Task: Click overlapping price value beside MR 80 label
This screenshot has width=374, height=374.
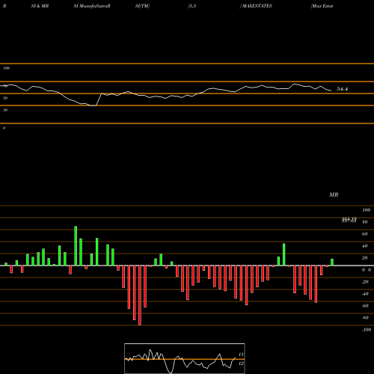Action: point(349,220)
